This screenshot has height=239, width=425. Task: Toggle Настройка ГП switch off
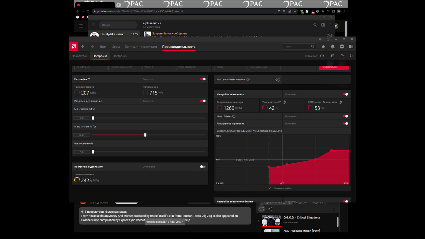point(203,79)
